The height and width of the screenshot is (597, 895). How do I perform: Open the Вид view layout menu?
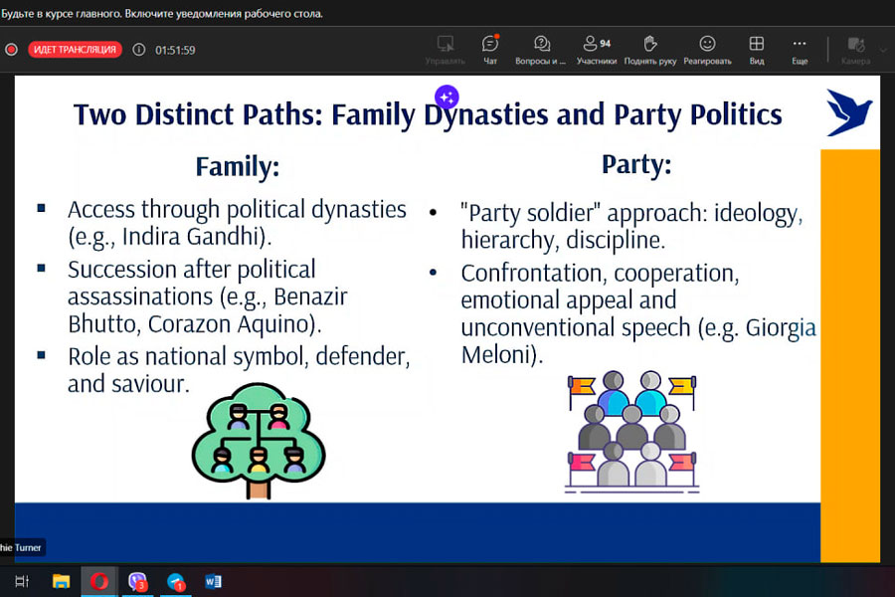pos(757,49)
